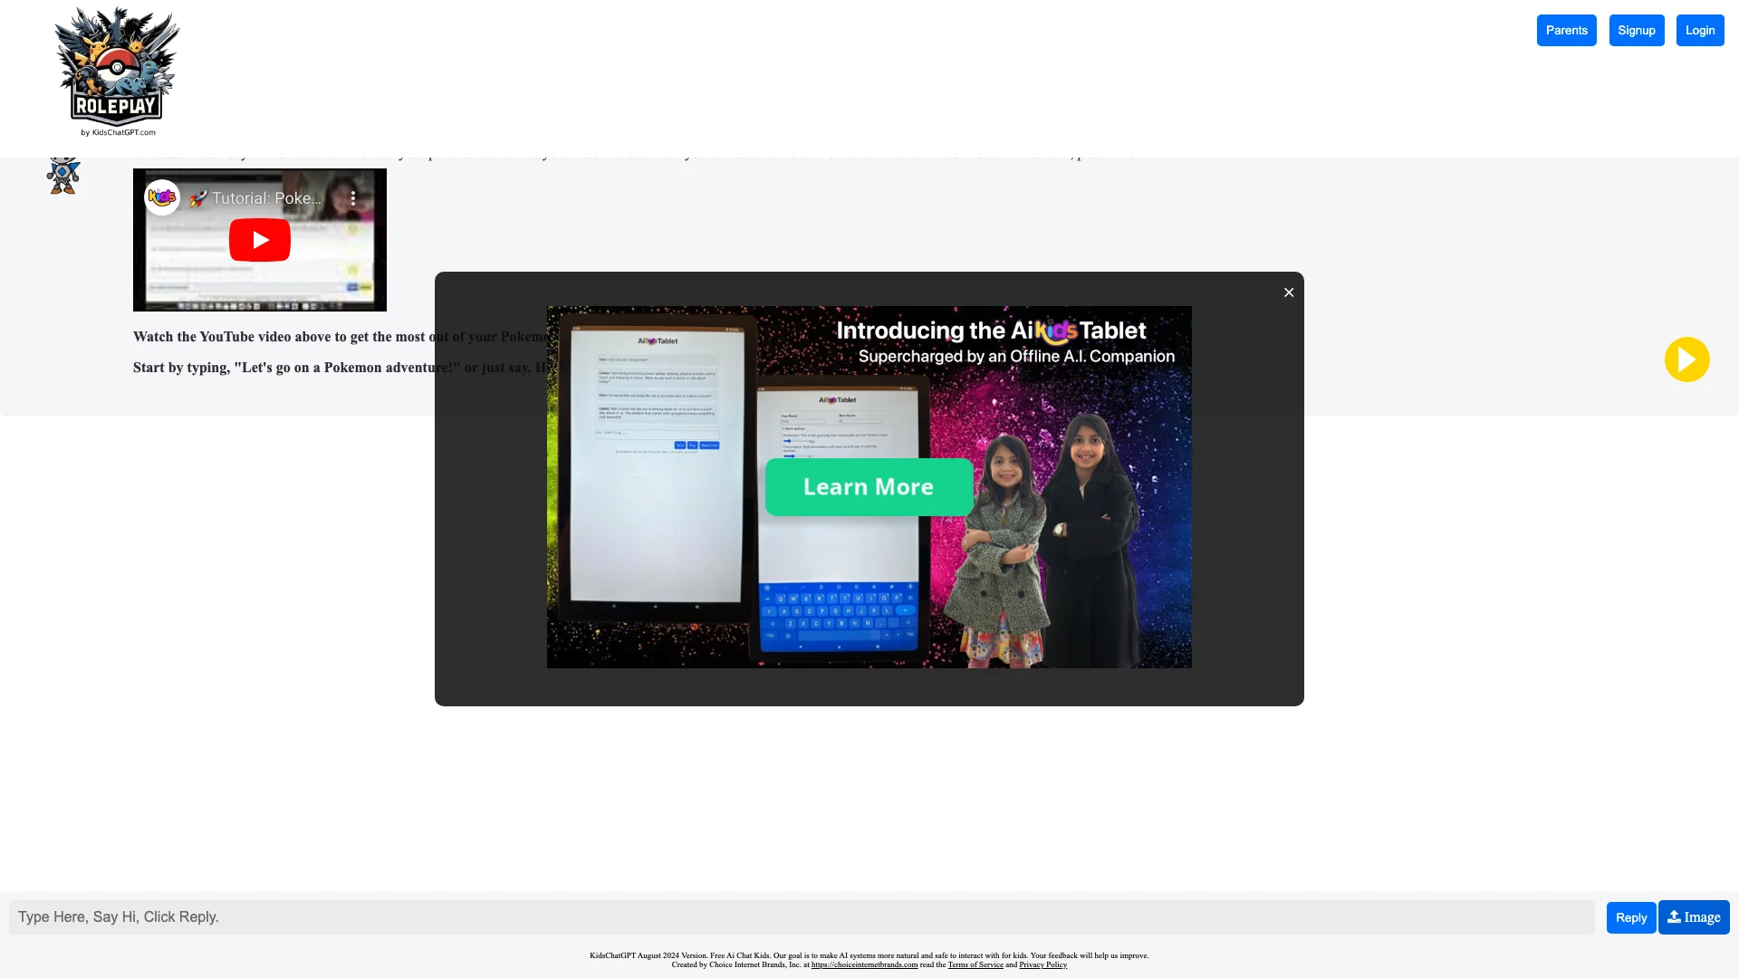1739x978 pixels.
Task: Click the Kids channel avatar on video
Action: click(162, 197)
